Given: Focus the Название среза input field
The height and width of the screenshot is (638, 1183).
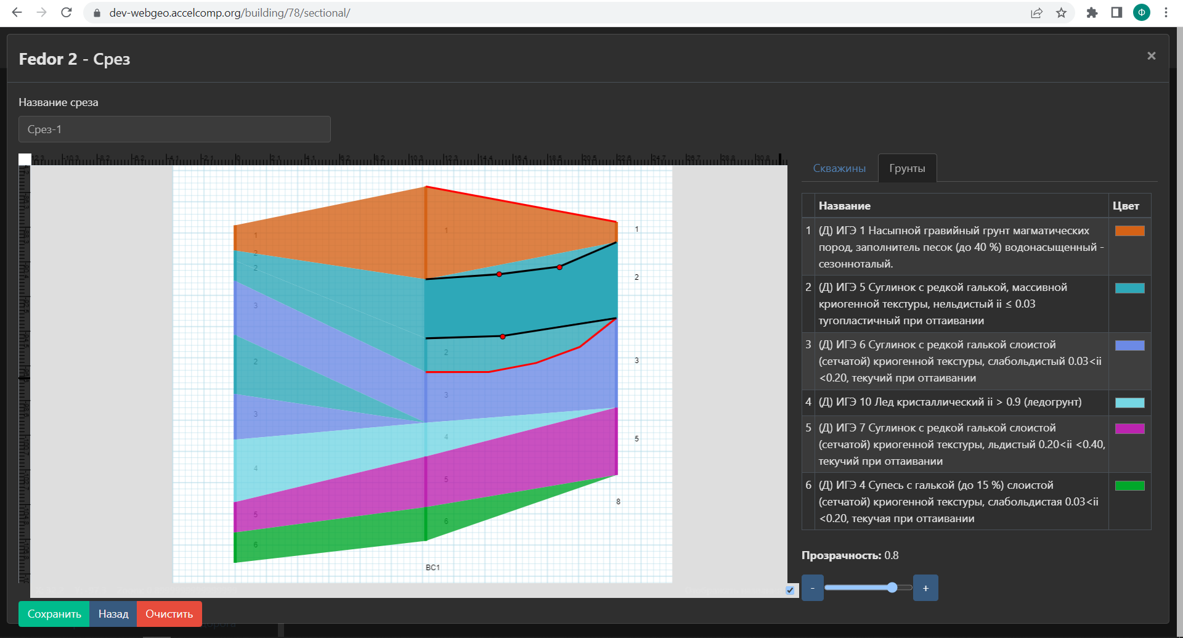Looking at the screenshot, I should pos(174,129).
